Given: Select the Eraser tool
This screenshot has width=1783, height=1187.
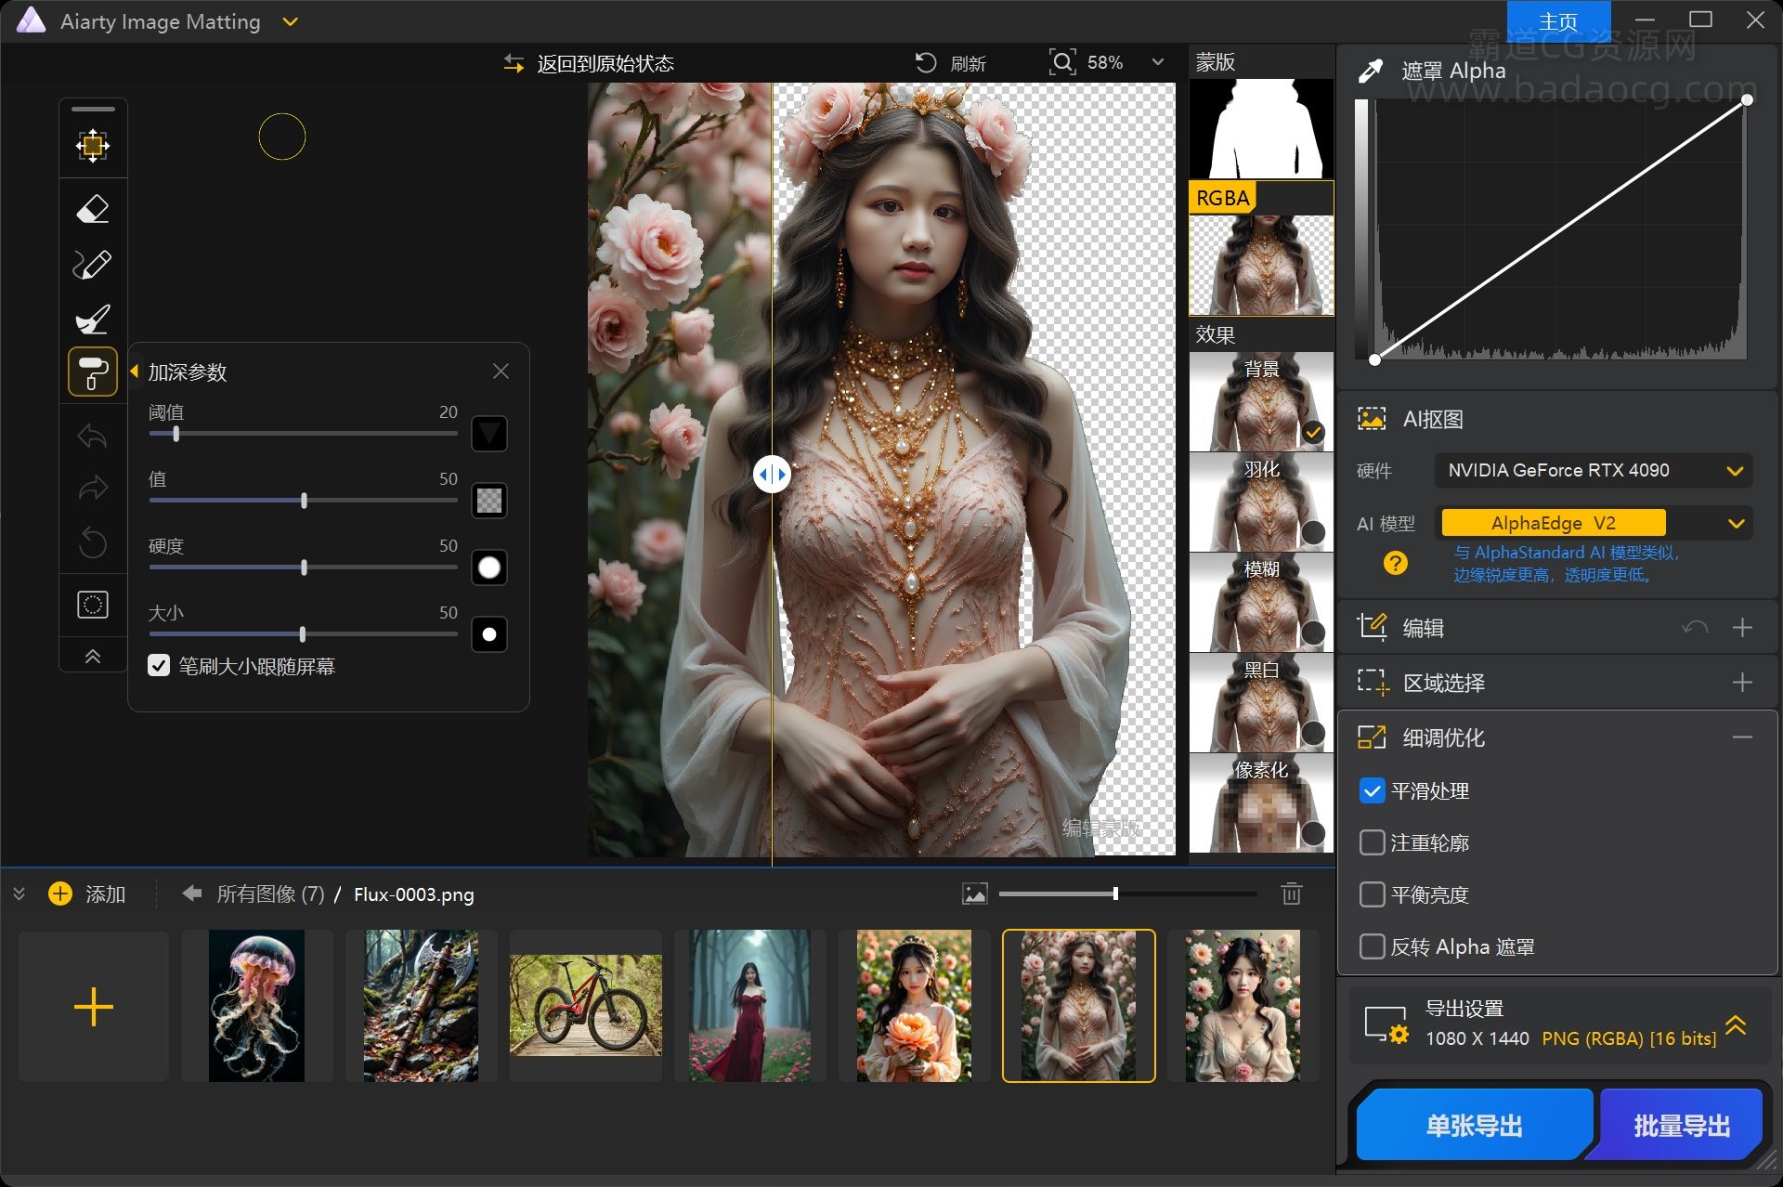Looking at the screenshot, I should click(93, 209).
